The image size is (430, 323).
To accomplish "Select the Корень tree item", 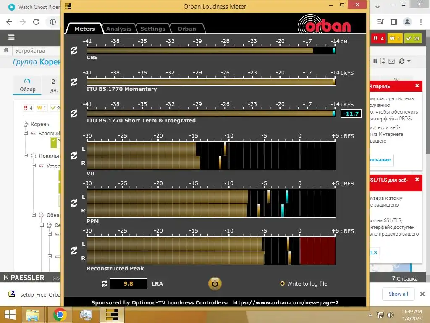I will pos(40,124).
